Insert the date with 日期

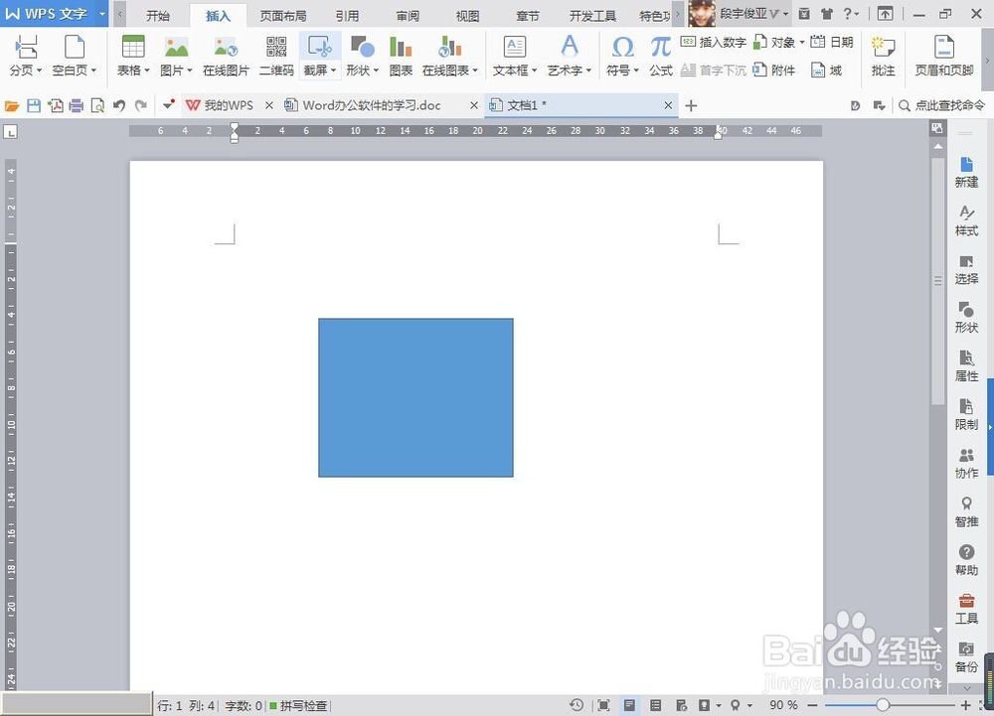[x=832, y=43]
